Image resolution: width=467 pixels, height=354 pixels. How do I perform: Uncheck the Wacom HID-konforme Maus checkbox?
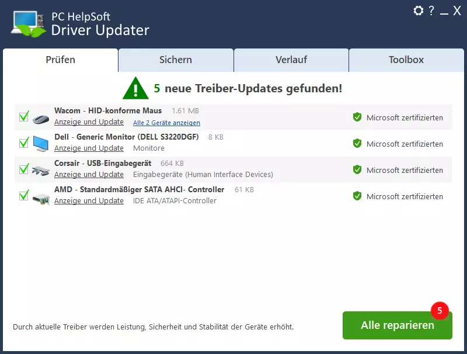(x=24, y=116)
